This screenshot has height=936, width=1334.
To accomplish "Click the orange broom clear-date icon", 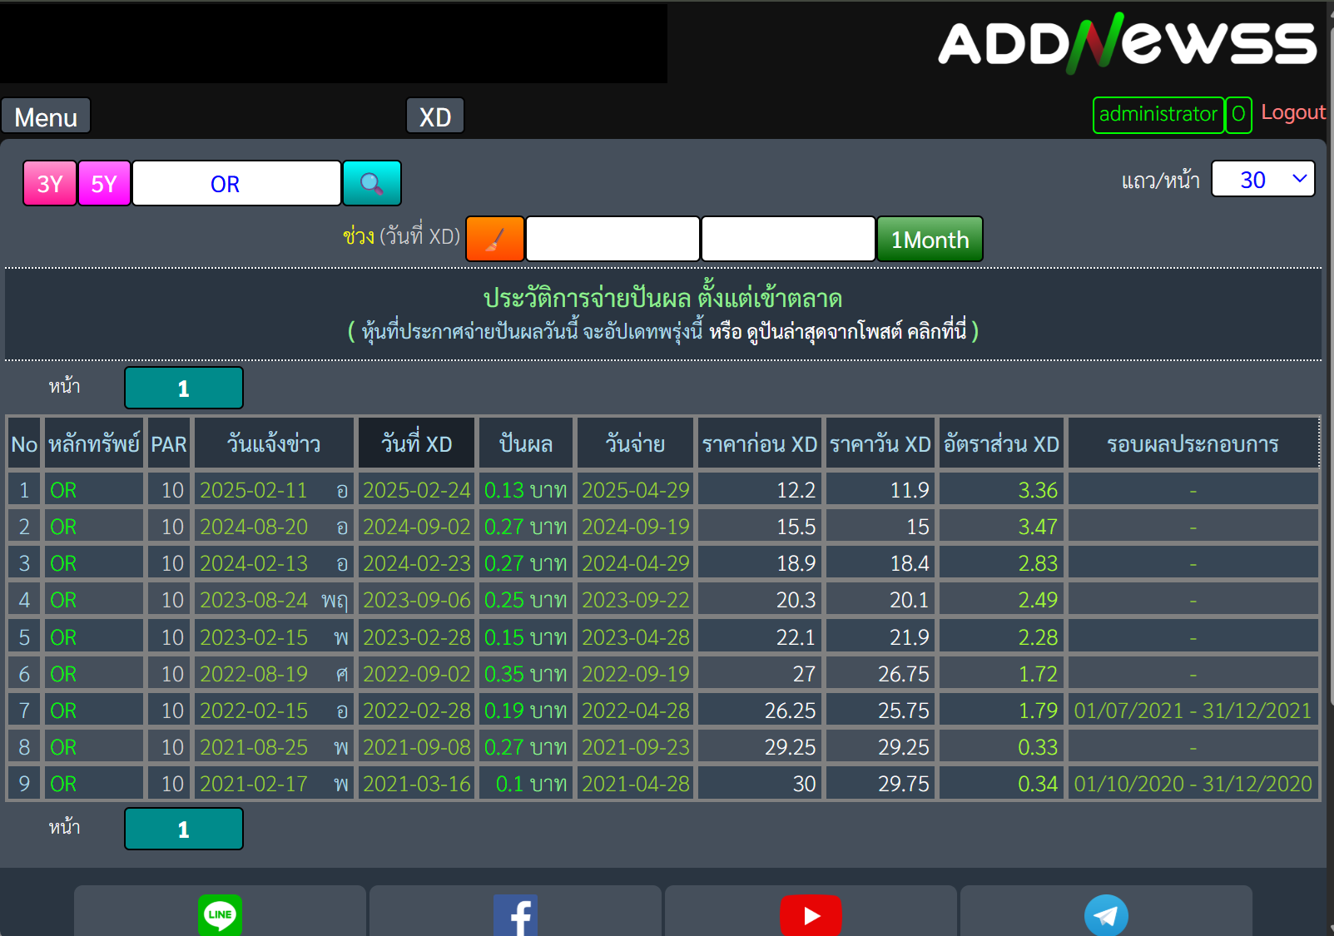I will [x=495, y=240].
